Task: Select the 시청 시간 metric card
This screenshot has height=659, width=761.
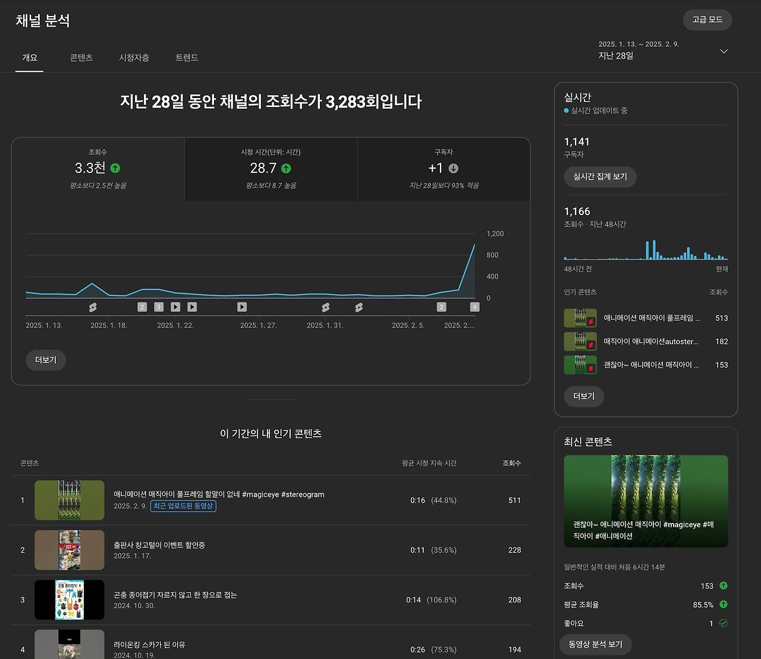Action: click(271, 169)
